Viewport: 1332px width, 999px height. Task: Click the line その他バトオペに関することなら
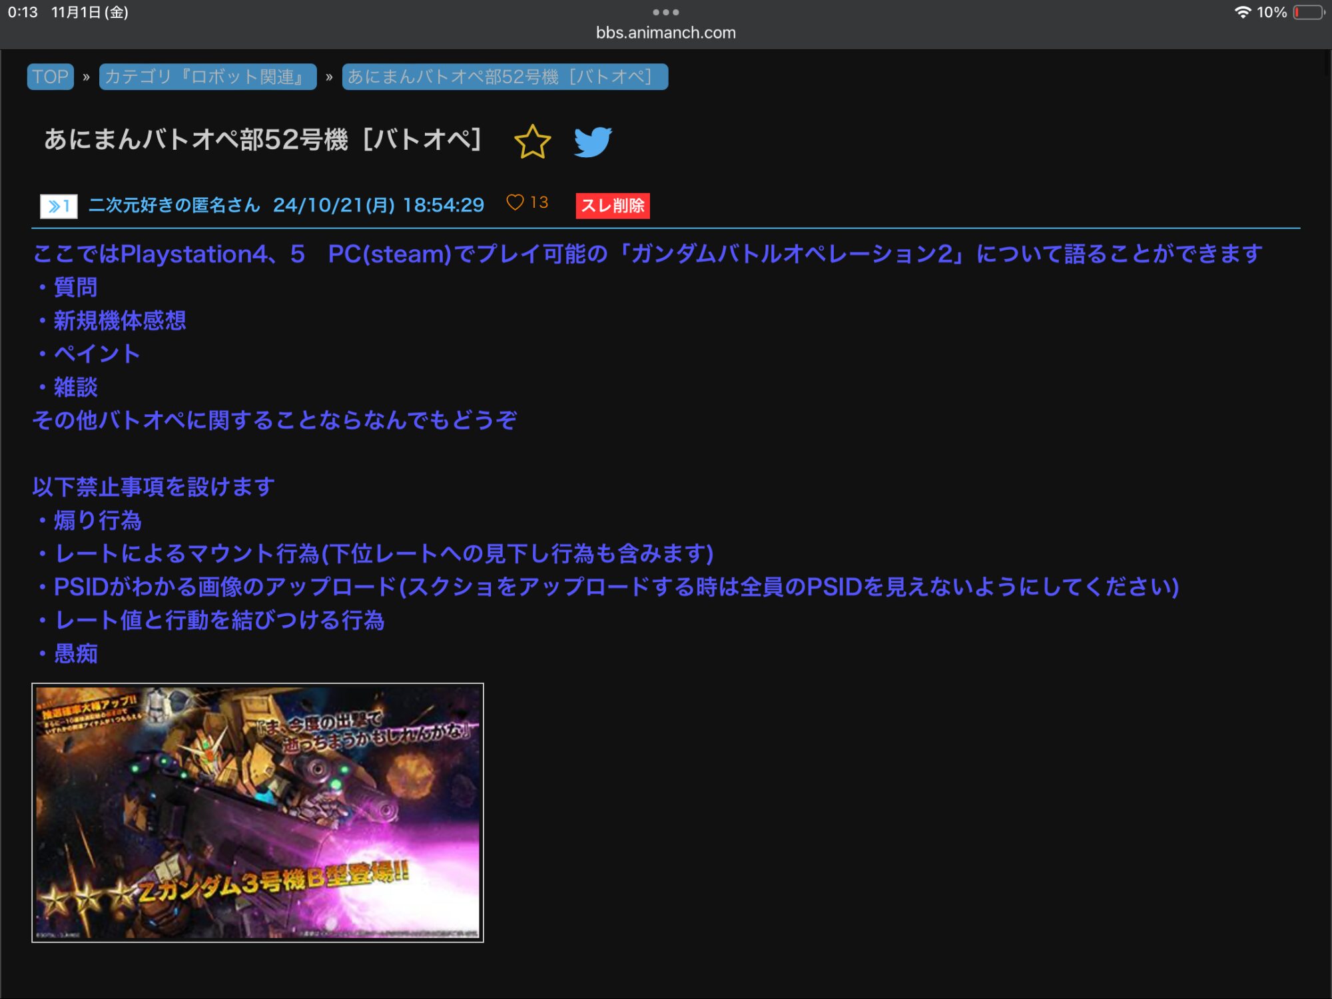[274, 420]
